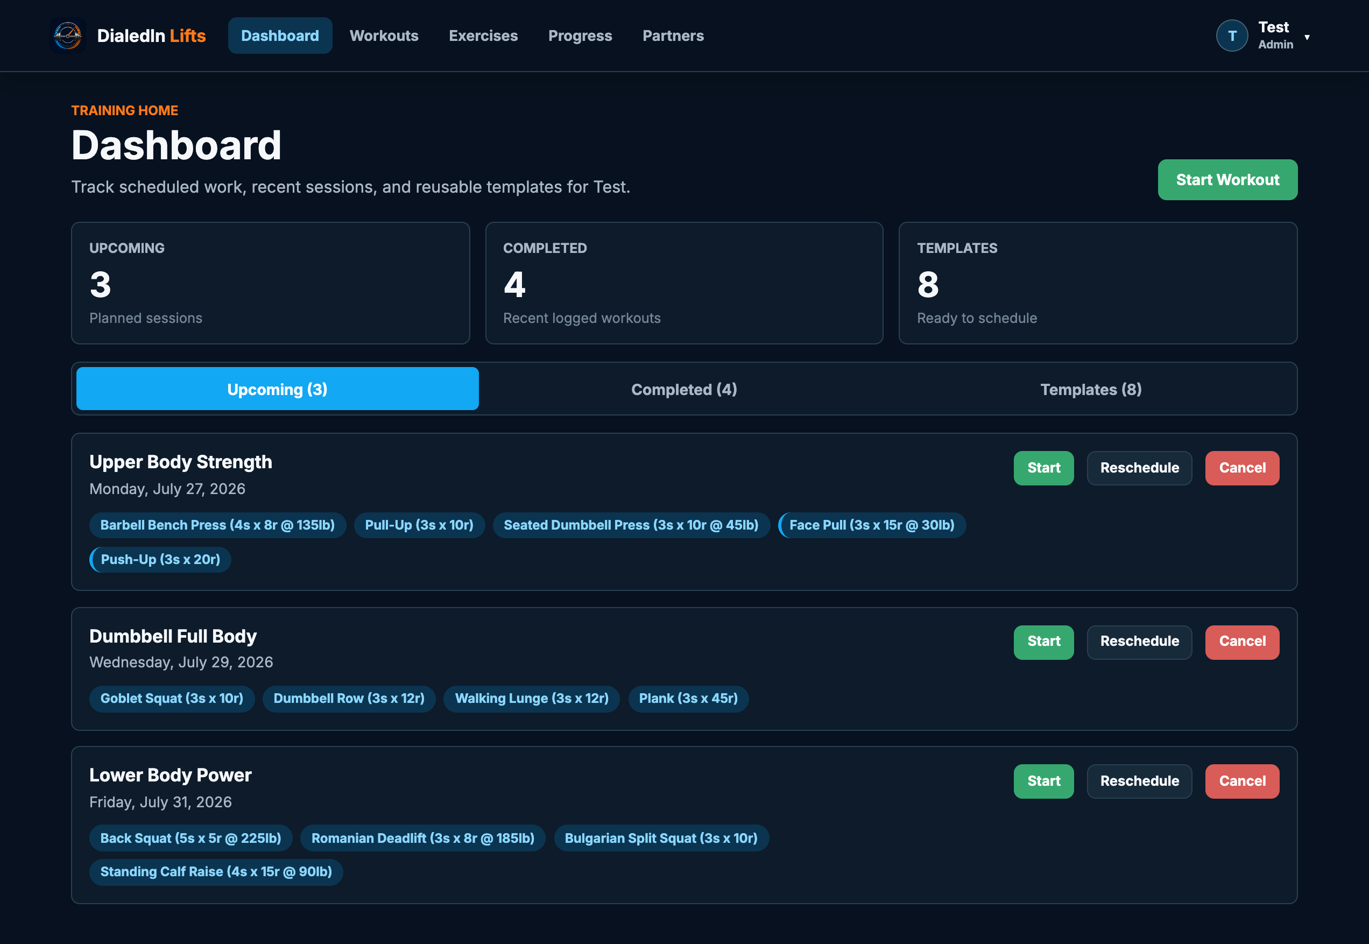This screenshot has width=1369, height=944.
Task: Reschedule the Upper Body Strength session
Action: coord(1140,468)
